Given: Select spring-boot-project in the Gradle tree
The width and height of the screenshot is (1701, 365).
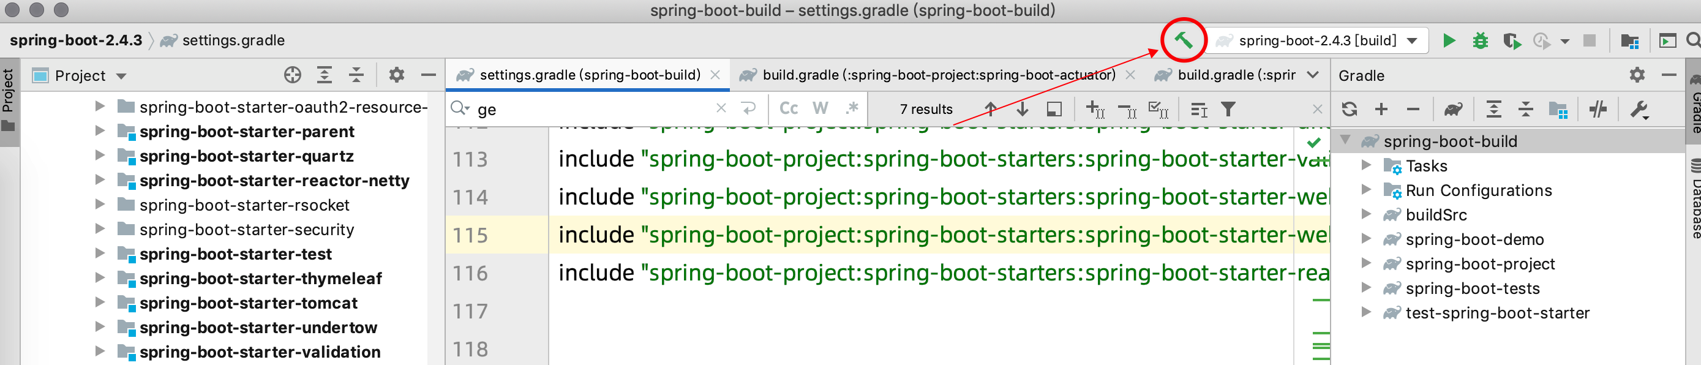Looking at the screenshot, I should pos(1480,264).
